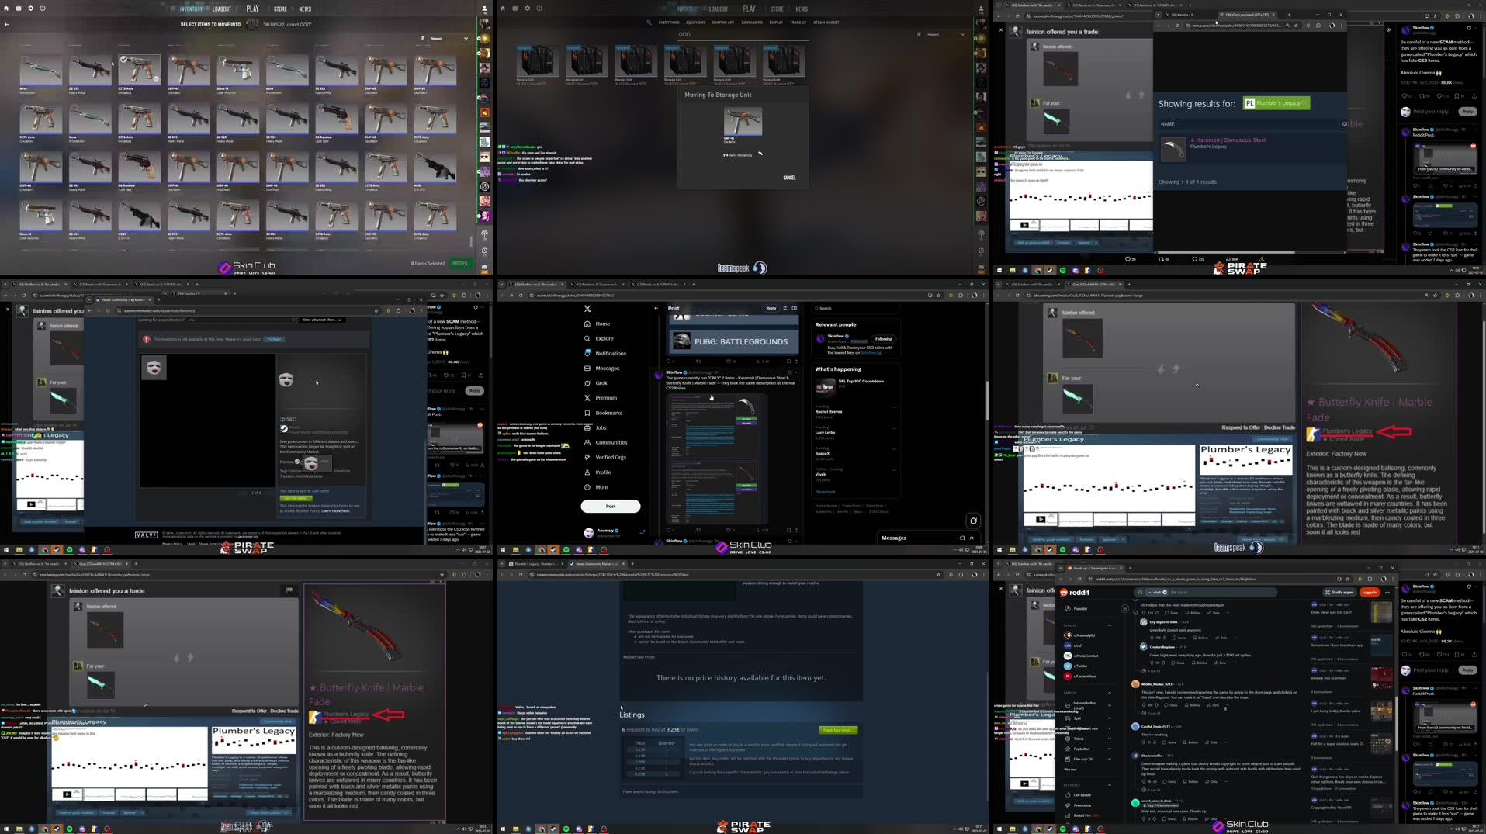1486x834 pixels.
Task: Open the EQUIPMENT inventory filter tab
Action: tap(695, 22)
